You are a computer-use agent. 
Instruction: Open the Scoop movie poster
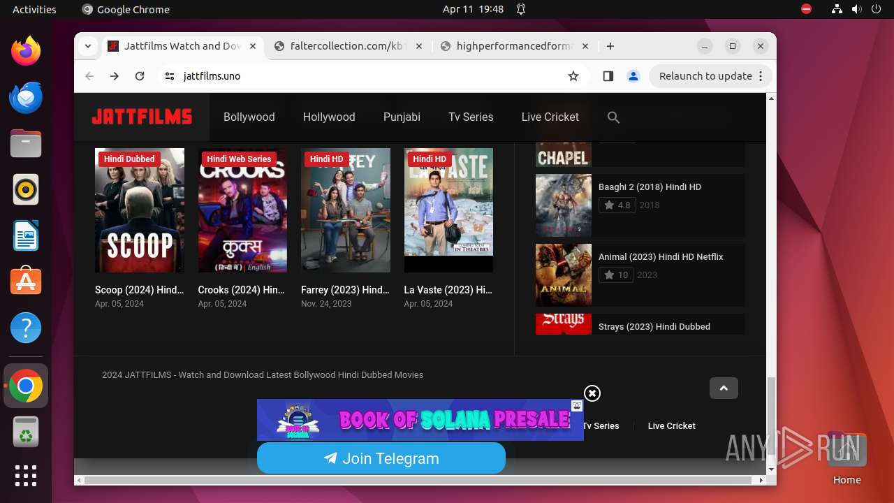(140, 210)
